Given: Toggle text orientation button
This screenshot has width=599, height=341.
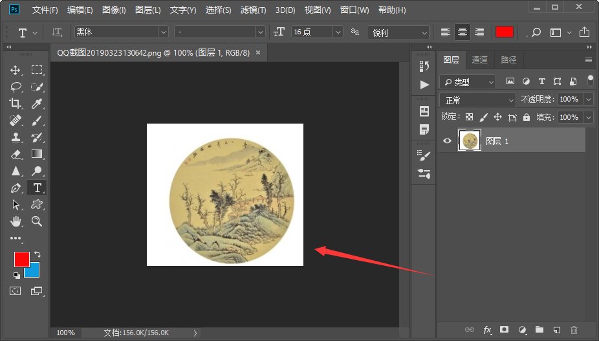Looking at the screenshot, I should point(58,32).
